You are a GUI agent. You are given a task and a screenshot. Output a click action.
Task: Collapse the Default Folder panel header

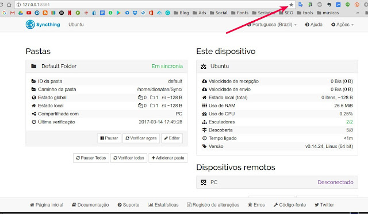(106, 66)
